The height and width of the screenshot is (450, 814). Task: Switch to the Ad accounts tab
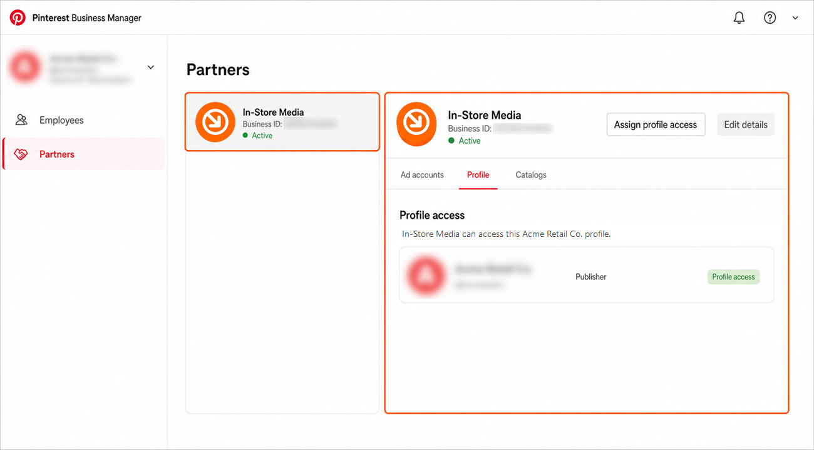(x=422, y=175)
